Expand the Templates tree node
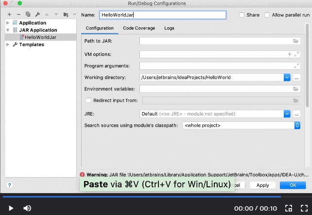This screenshot has width=312, height=215. pyautogui.click(x=8, y=45)
